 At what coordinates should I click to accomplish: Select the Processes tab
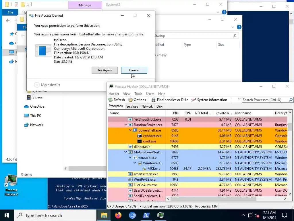pos(116,106)
